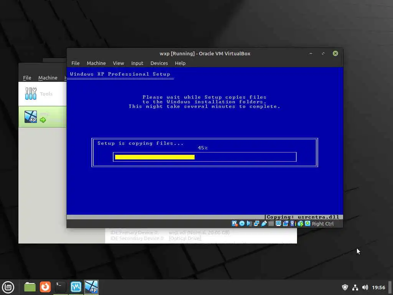Open the Files manager from the taskbar
Viewport: 393px width, 295px height.
point(30,287)
